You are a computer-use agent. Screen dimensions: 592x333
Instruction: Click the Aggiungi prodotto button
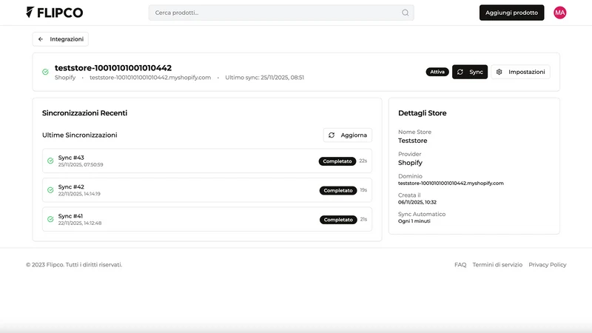(511, 13)
